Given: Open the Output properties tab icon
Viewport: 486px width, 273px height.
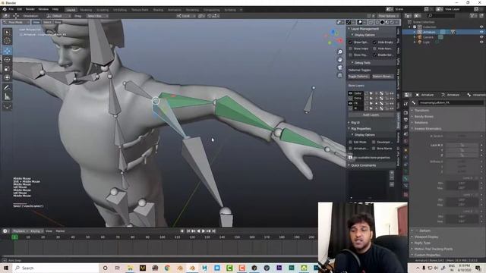Looking at the screenshot, I should [406, 120].
